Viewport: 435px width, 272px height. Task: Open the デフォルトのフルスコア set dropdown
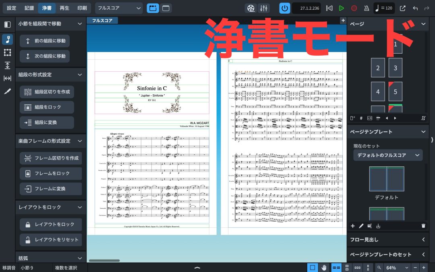click(388, 155)
